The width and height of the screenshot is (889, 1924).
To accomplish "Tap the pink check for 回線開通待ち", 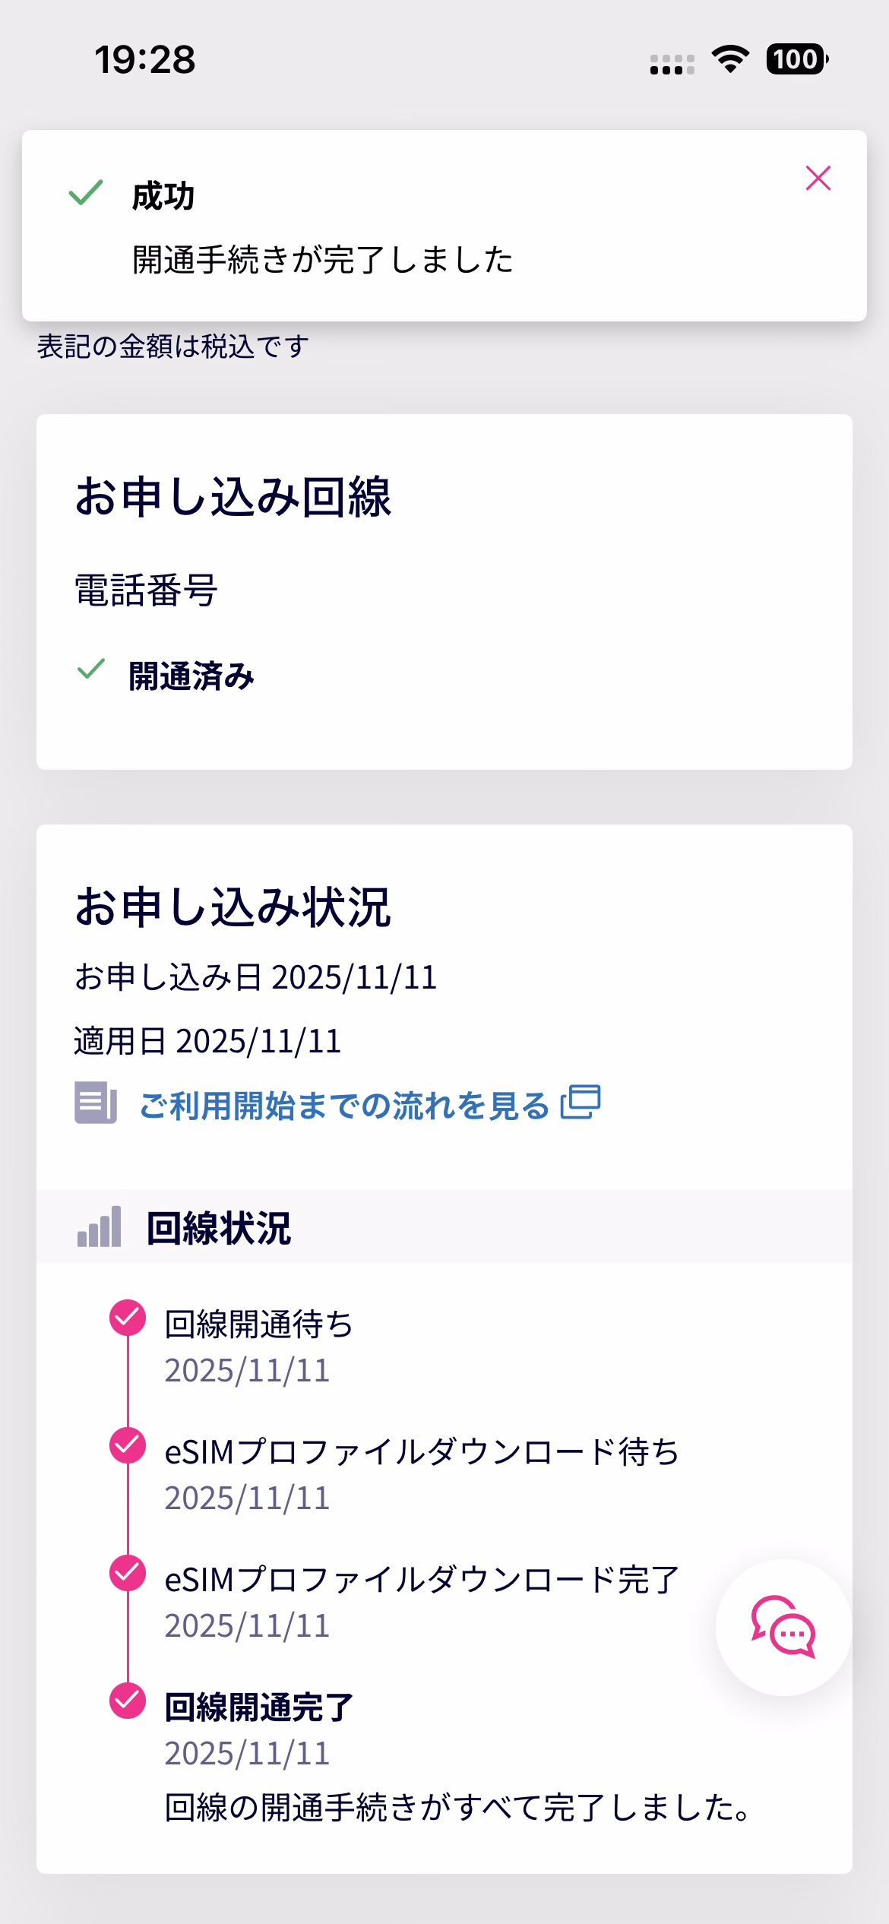I will pyautogui.click(x=128, y=1318).
